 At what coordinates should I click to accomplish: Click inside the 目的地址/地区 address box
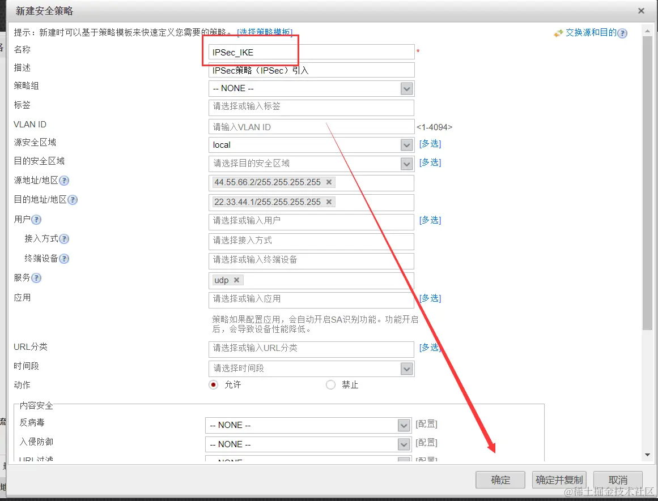(311, 203)
